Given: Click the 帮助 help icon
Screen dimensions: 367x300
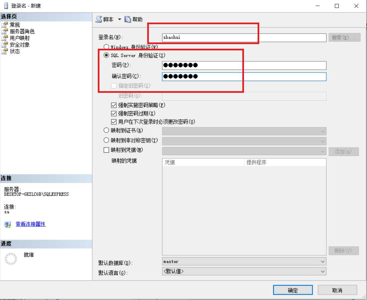Looking at the screenshot, I should click(x=128, y=19).
